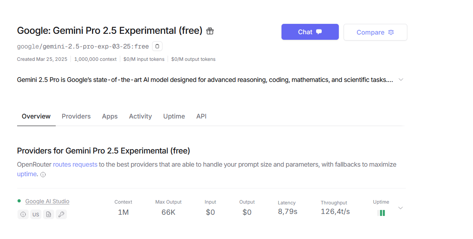The width and height of the screenshot is (473, 239).
Task: Open the Google AI Studio provider link
Action: tap(47, 201)
